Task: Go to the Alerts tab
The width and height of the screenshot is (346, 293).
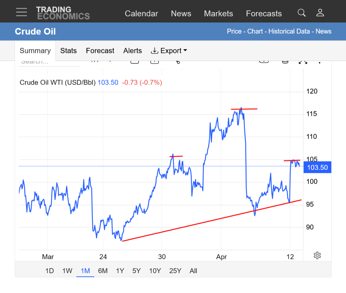Action: [132, 51]
